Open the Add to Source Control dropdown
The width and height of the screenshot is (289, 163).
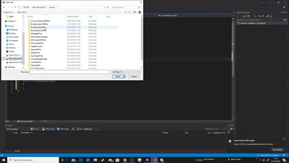point(269,155)
